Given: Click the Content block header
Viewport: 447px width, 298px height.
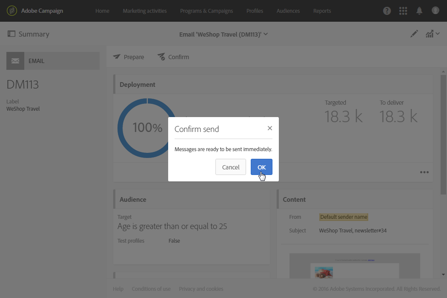Looking at the screenshot, I should [x=355, y=199].
